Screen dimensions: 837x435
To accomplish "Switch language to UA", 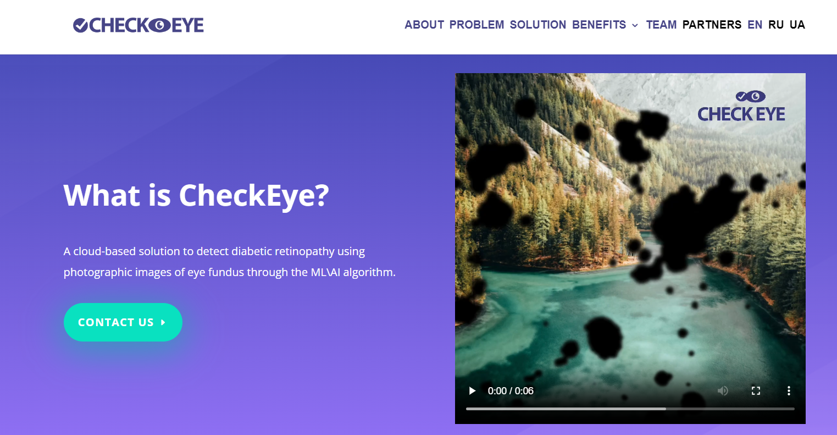I will click(797, 25).
